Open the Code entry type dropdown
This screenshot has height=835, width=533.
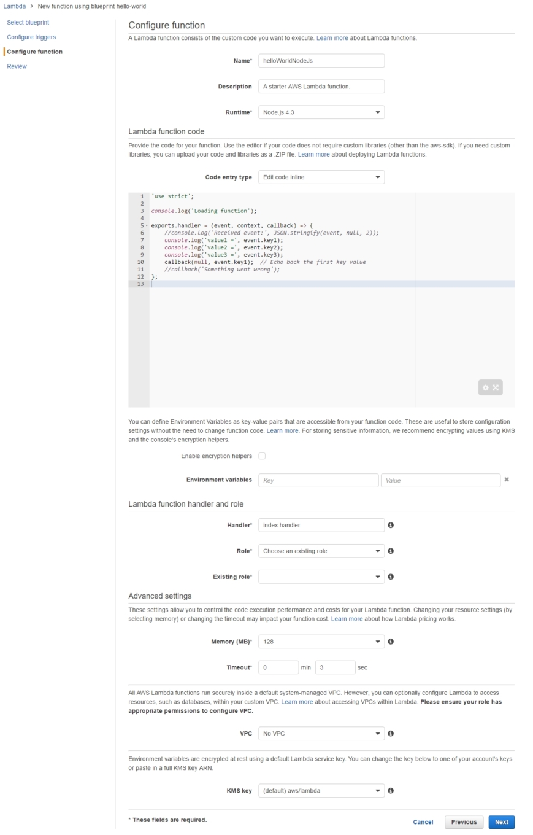pos(321,177)
